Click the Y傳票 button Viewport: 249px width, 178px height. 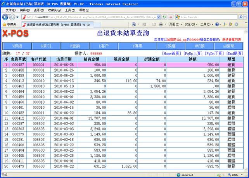coord(137,46)
